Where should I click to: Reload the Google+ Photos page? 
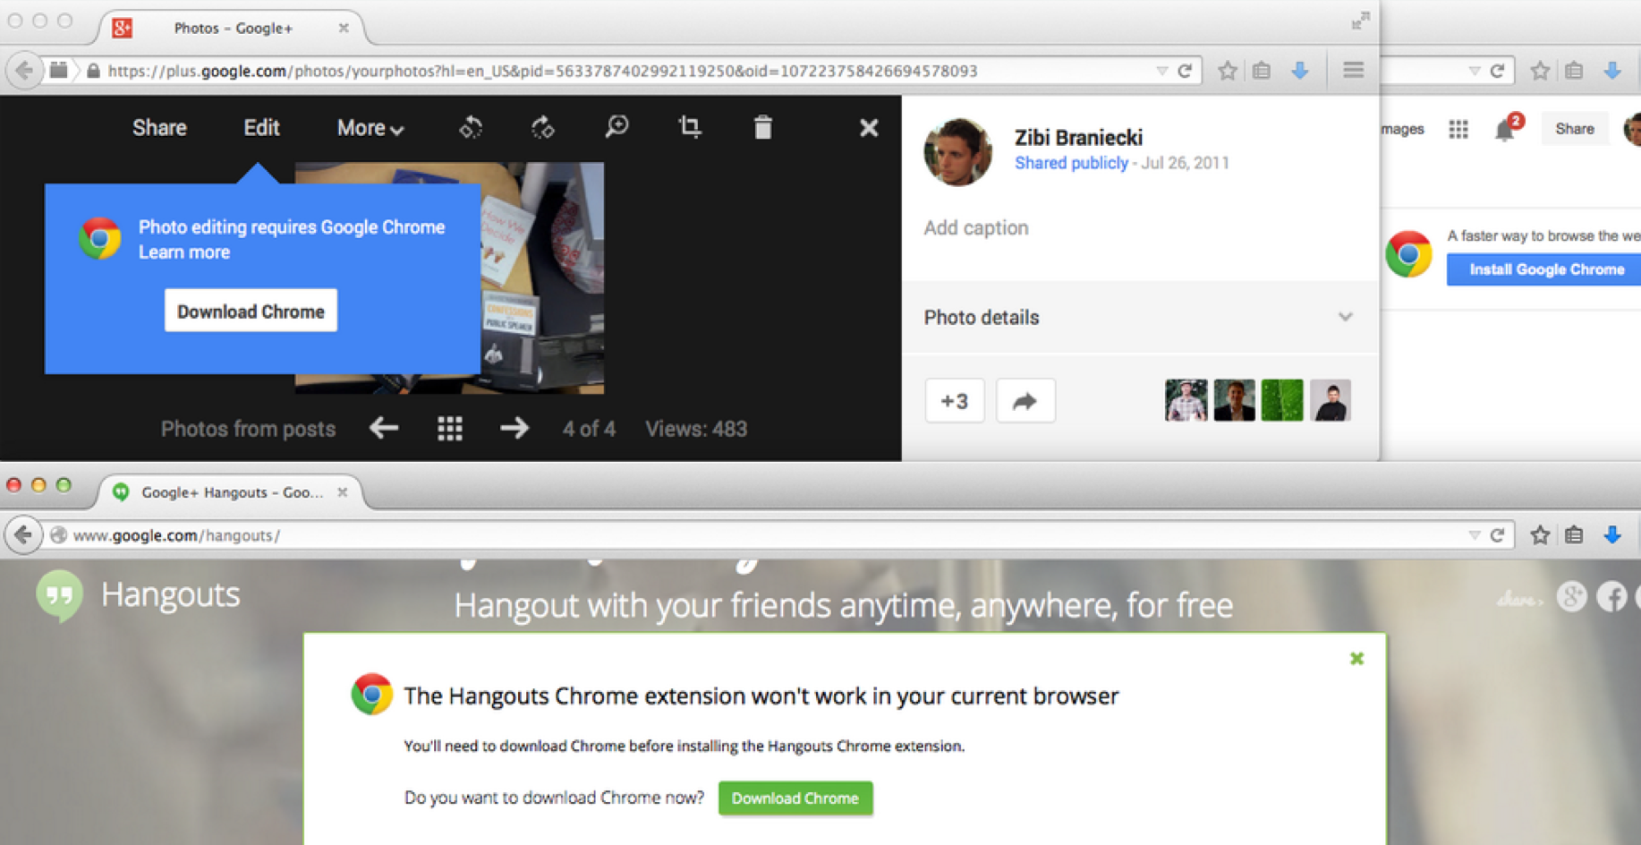pos(1185,71)
